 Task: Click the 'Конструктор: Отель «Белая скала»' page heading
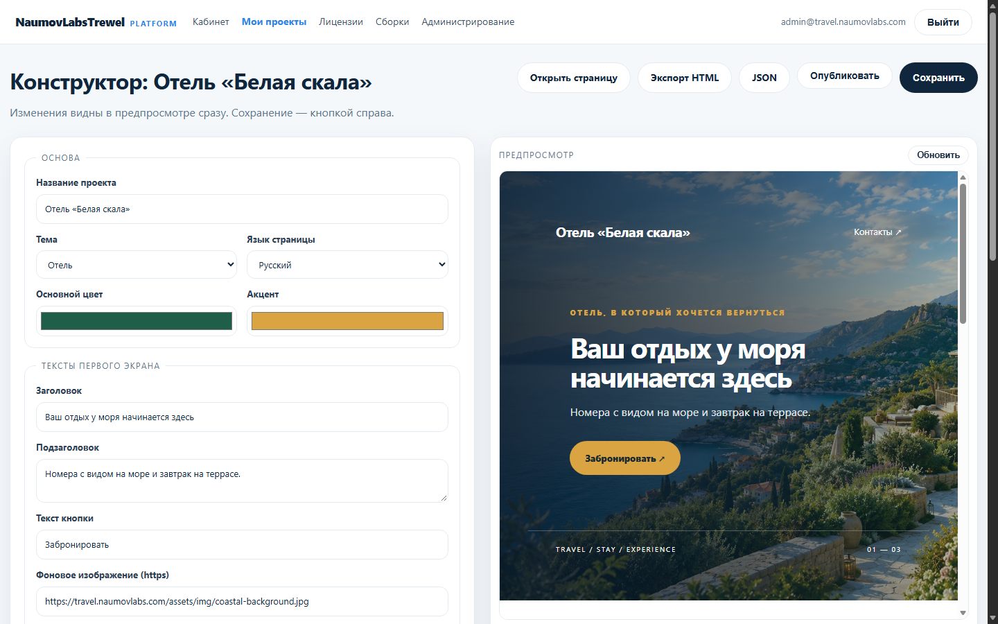191,83
